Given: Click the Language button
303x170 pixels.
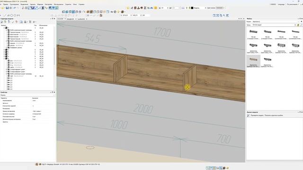Looking at the screenshot, I should point(281,4).
